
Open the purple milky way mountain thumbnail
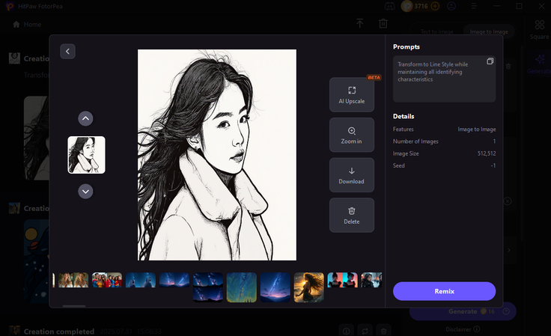point(275,287)
